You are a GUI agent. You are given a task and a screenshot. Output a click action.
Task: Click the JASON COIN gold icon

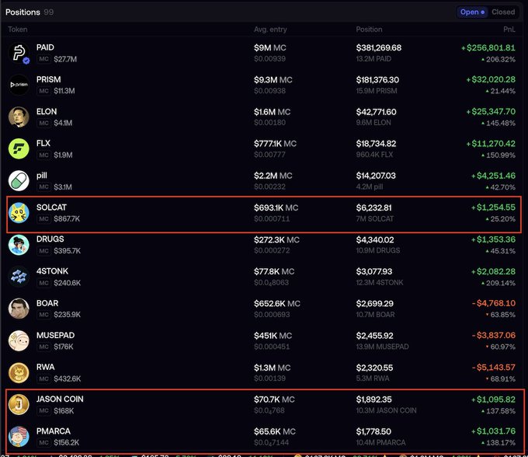tap(19, 404)
